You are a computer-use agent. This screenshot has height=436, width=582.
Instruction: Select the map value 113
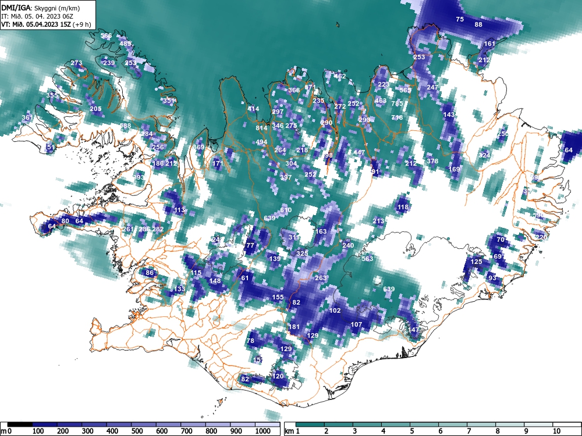(x=179, y=210)
